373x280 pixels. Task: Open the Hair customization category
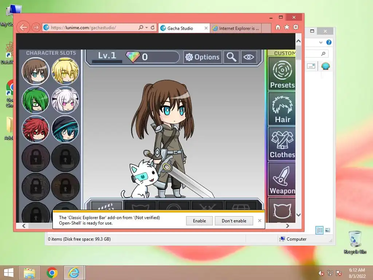pyautogui.click(x=282, y=109)
